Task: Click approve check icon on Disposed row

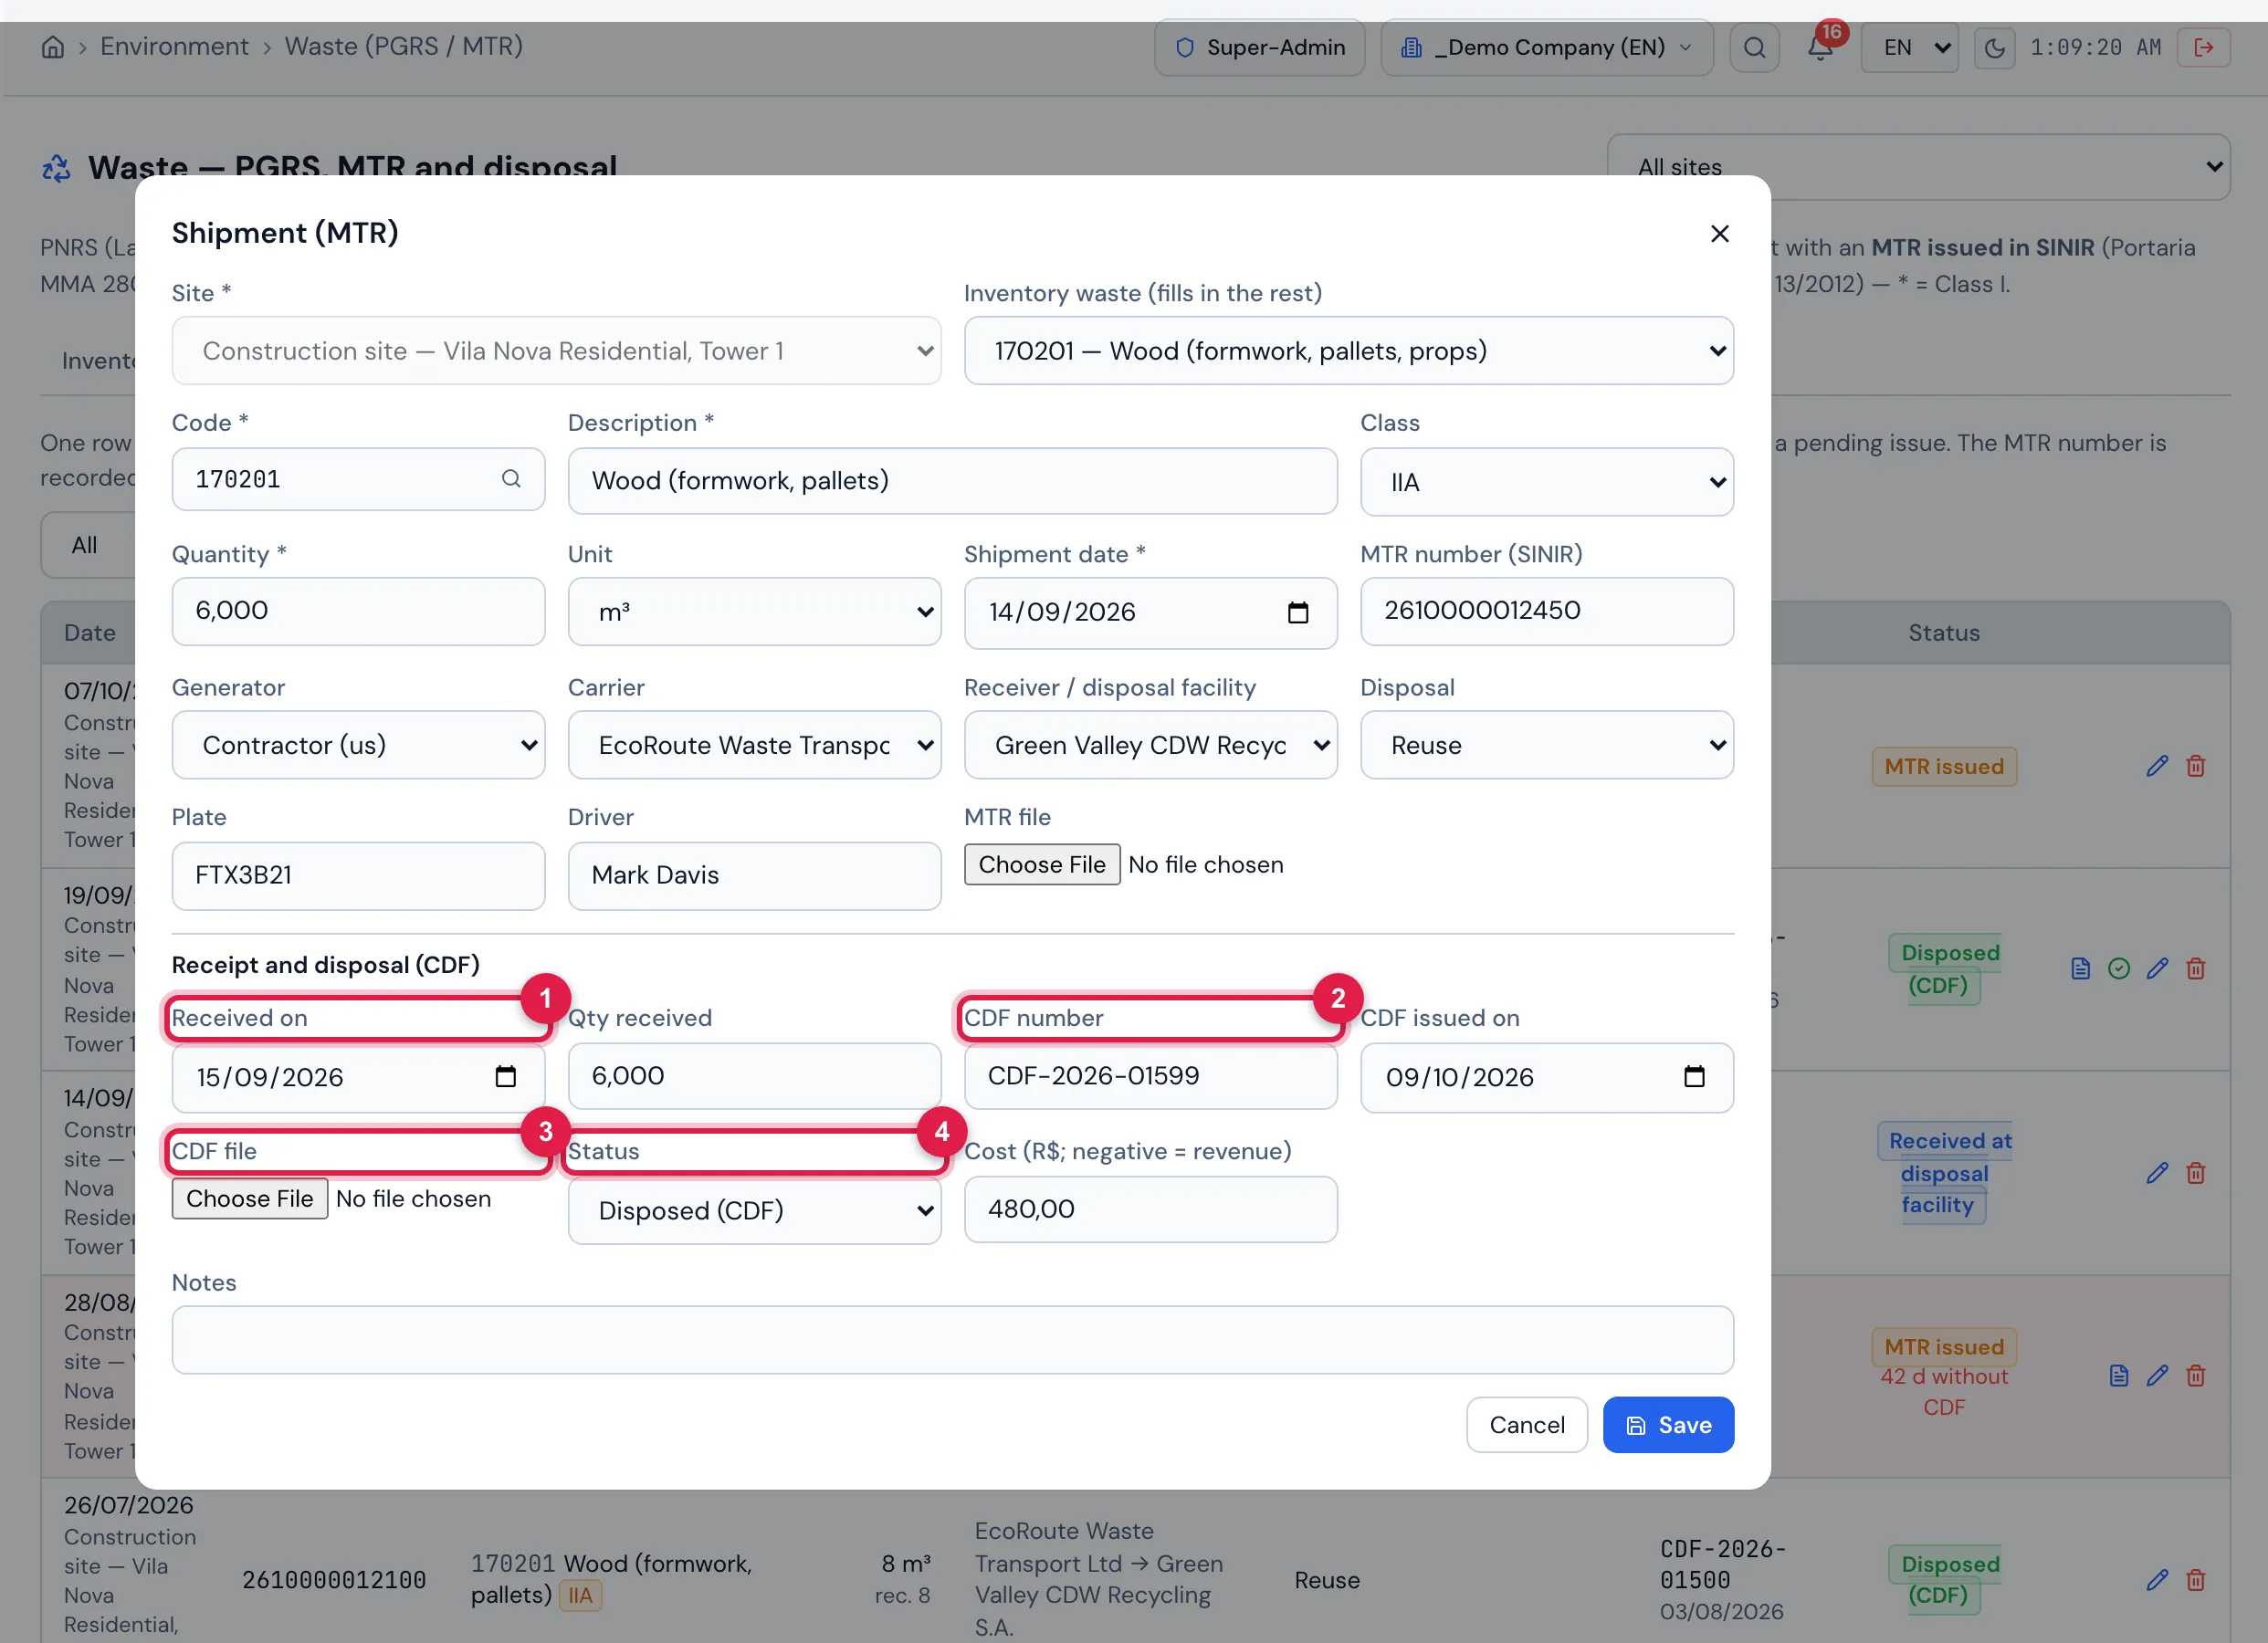Action: (x=2118, y=968)
